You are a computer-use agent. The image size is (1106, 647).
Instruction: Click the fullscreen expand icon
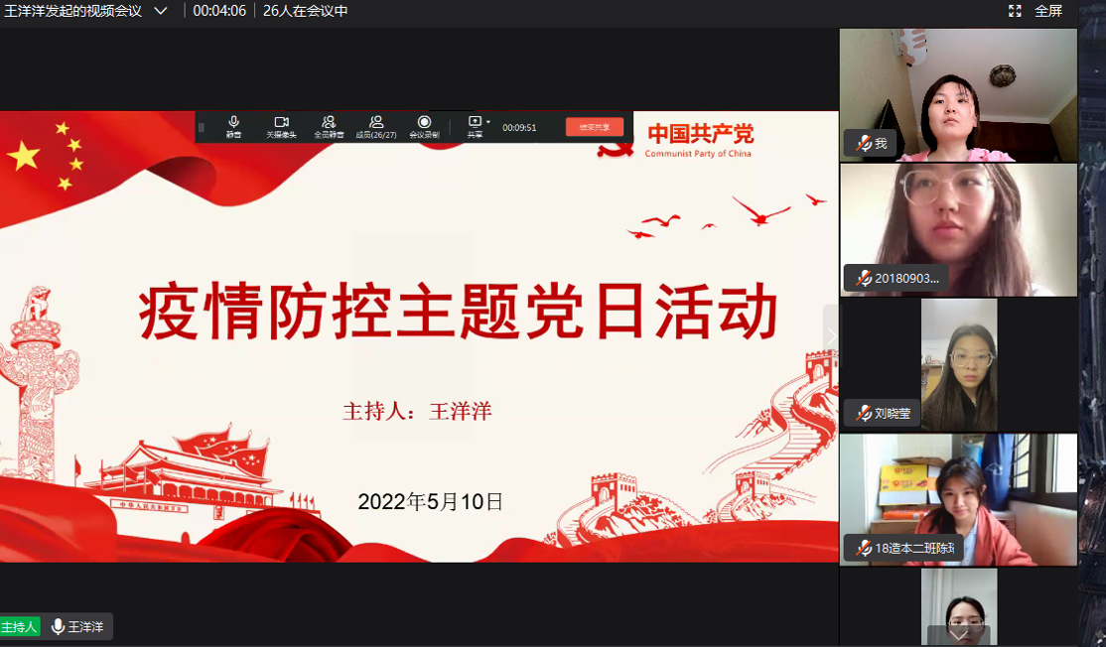click(1015, 11)
